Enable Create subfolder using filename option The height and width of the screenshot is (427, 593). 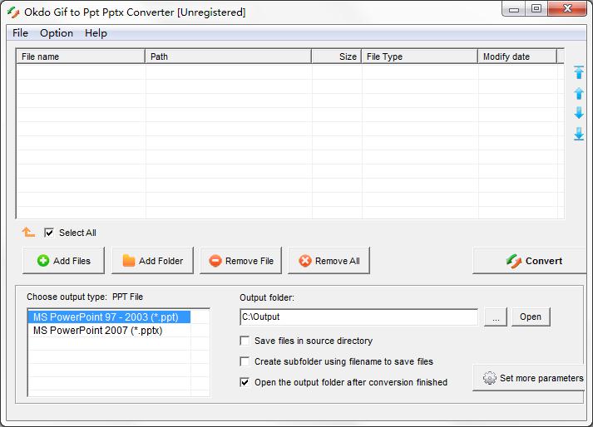[x=245, y=361]
